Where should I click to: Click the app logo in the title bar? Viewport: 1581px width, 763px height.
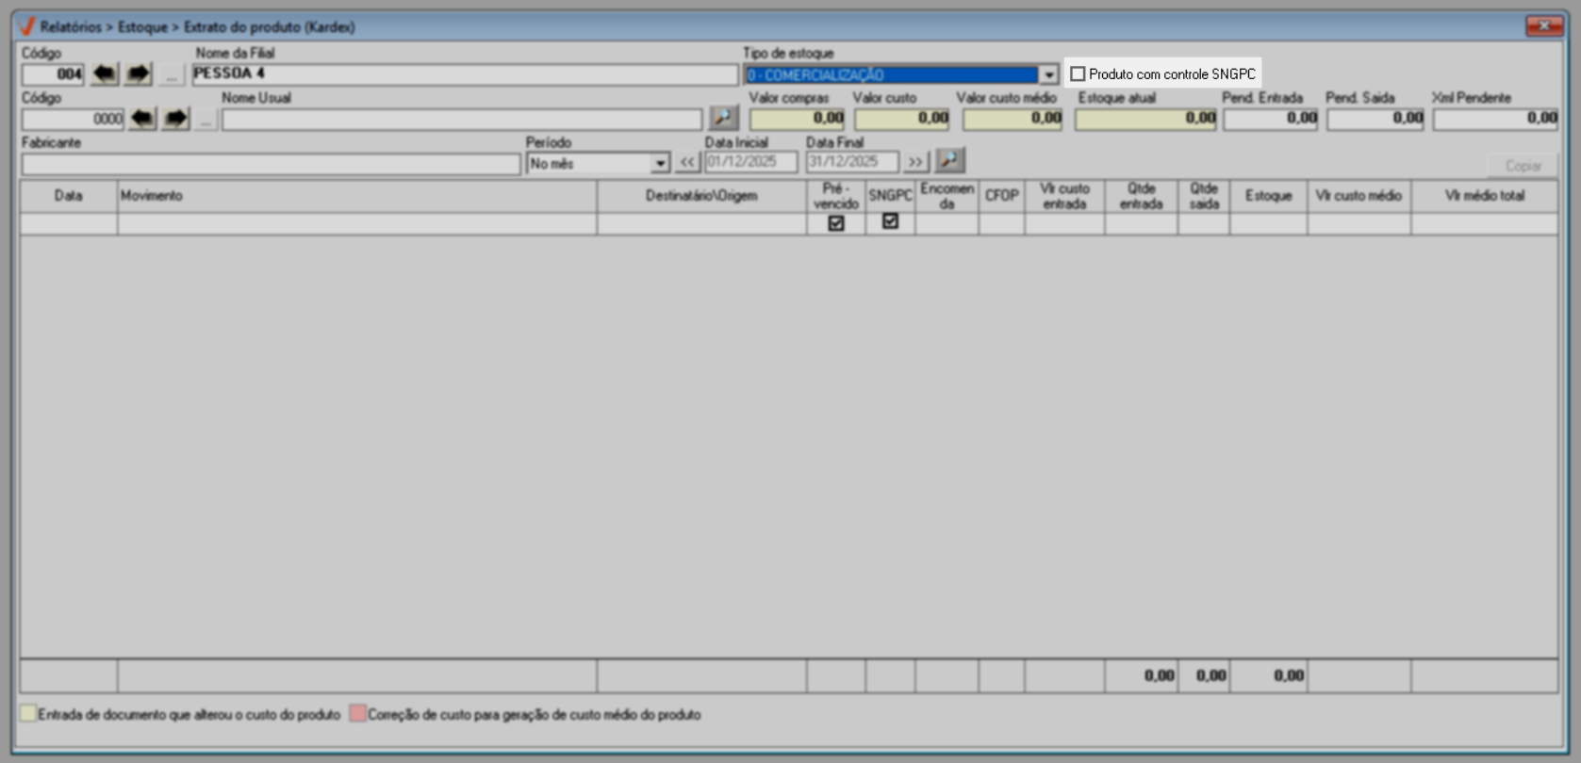(x=27, y=26)
